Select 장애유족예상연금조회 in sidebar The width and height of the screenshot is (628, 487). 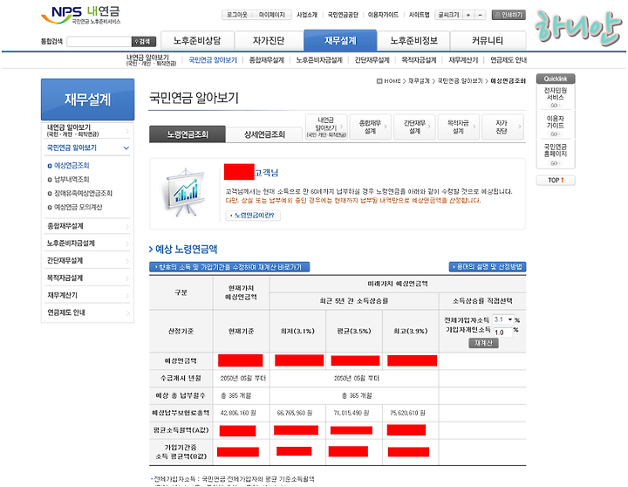pos(83,193)
